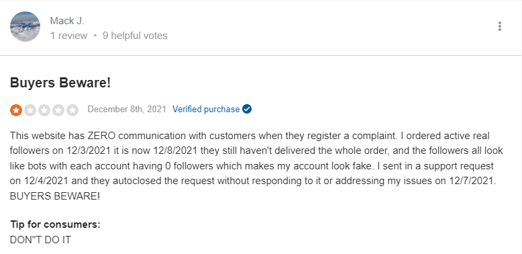Click the December 8th, 2021 date
Screen dimensions: 522x254
coord(127,110)
